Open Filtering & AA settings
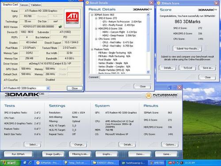221x166 pixels. [80, 154]
